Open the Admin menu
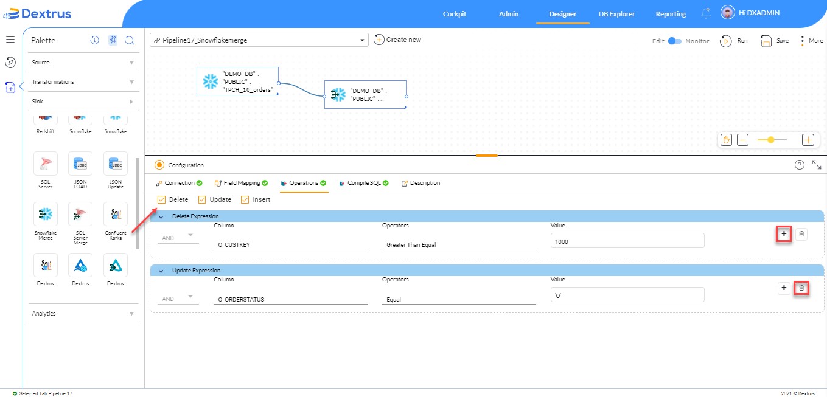827x397 pixels. click(509, 14)
